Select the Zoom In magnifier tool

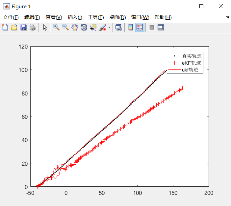[x=56, y=28]
